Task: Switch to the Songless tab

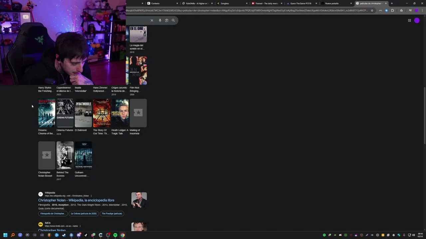Action: point(232,3)
